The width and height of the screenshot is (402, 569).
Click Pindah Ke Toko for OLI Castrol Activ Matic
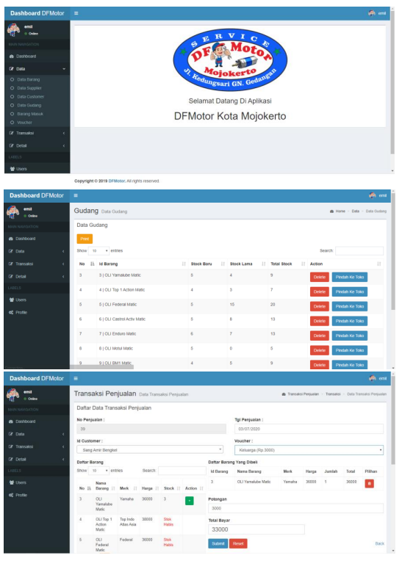pos(350,321)
